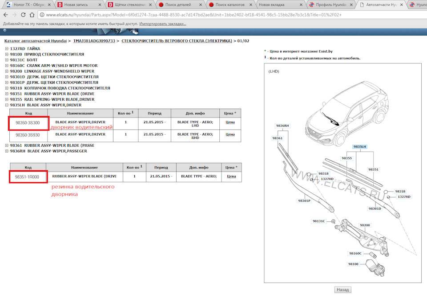Close the Новая вкладка tab
The height and width of the screenshot is (298, 427).
pos(301,4)
